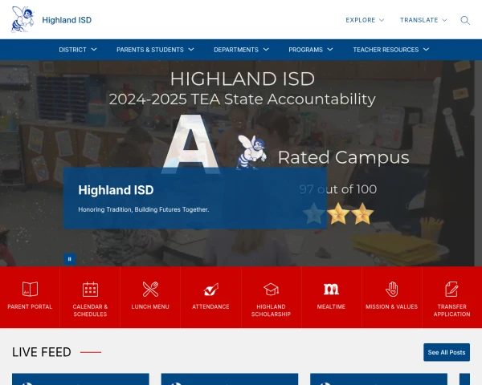Expand the Departments menu chevron
The height and width of the screenshot is (385, 482).
pyautogui.click(x=266, y=50)
